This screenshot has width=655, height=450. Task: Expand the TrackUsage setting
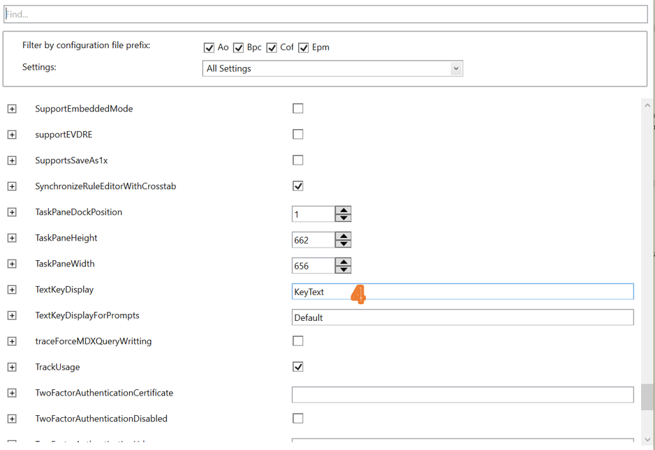pyautogui.click(x=12, y=368)
